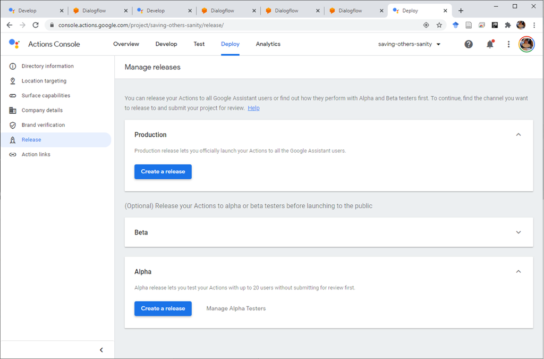Open the Actions Console three-dot menu

tap(508, 44)
